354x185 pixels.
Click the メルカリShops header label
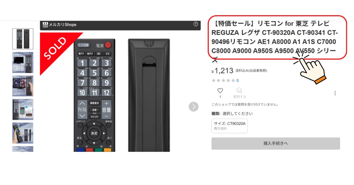pos(63,25)
